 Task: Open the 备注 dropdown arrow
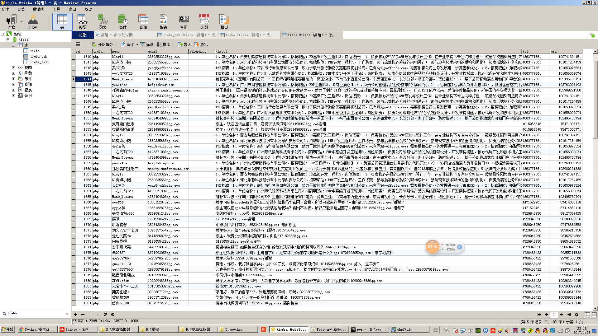(x=137, y=45)
